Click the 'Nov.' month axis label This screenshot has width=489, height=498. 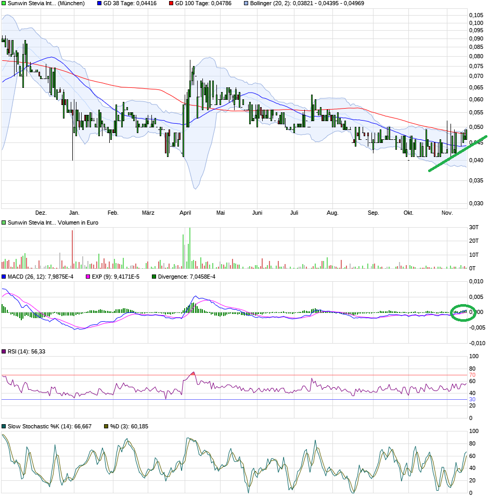[x=447, y=213]
